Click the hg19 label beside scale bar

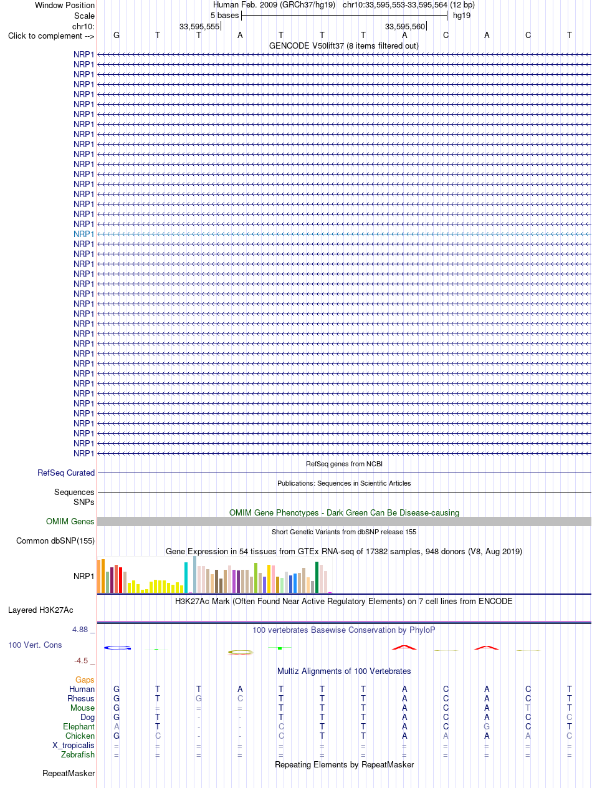pyautogui.click(x=462, y=15)
